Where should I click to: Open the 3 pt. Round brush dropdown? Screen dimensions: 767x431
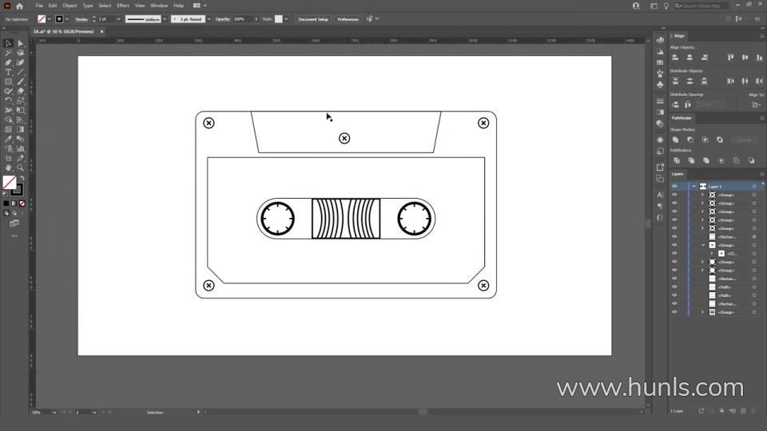click(x=209, y=19)
